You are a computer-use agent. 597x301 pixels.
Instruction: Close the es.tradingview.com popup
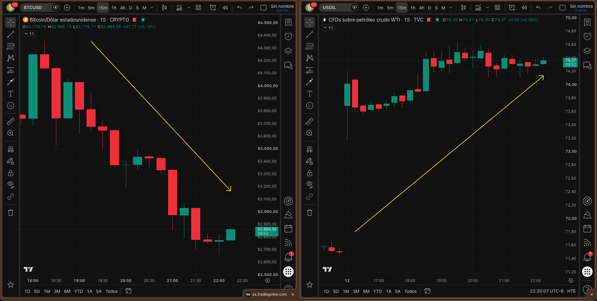[293, 294]
